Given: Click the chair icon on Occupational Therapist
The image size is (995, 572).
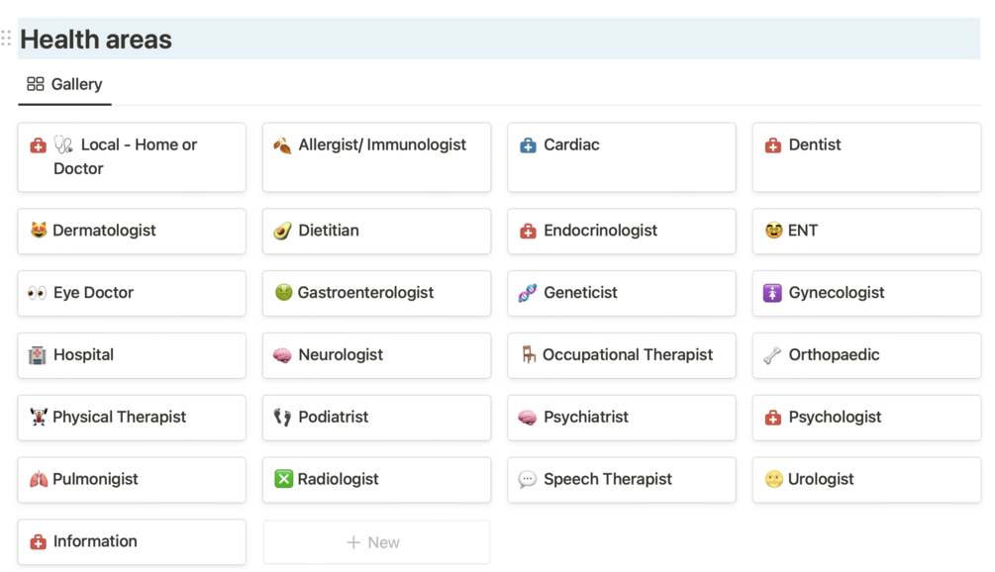Looking at the screenshot, I should (528, 354).
